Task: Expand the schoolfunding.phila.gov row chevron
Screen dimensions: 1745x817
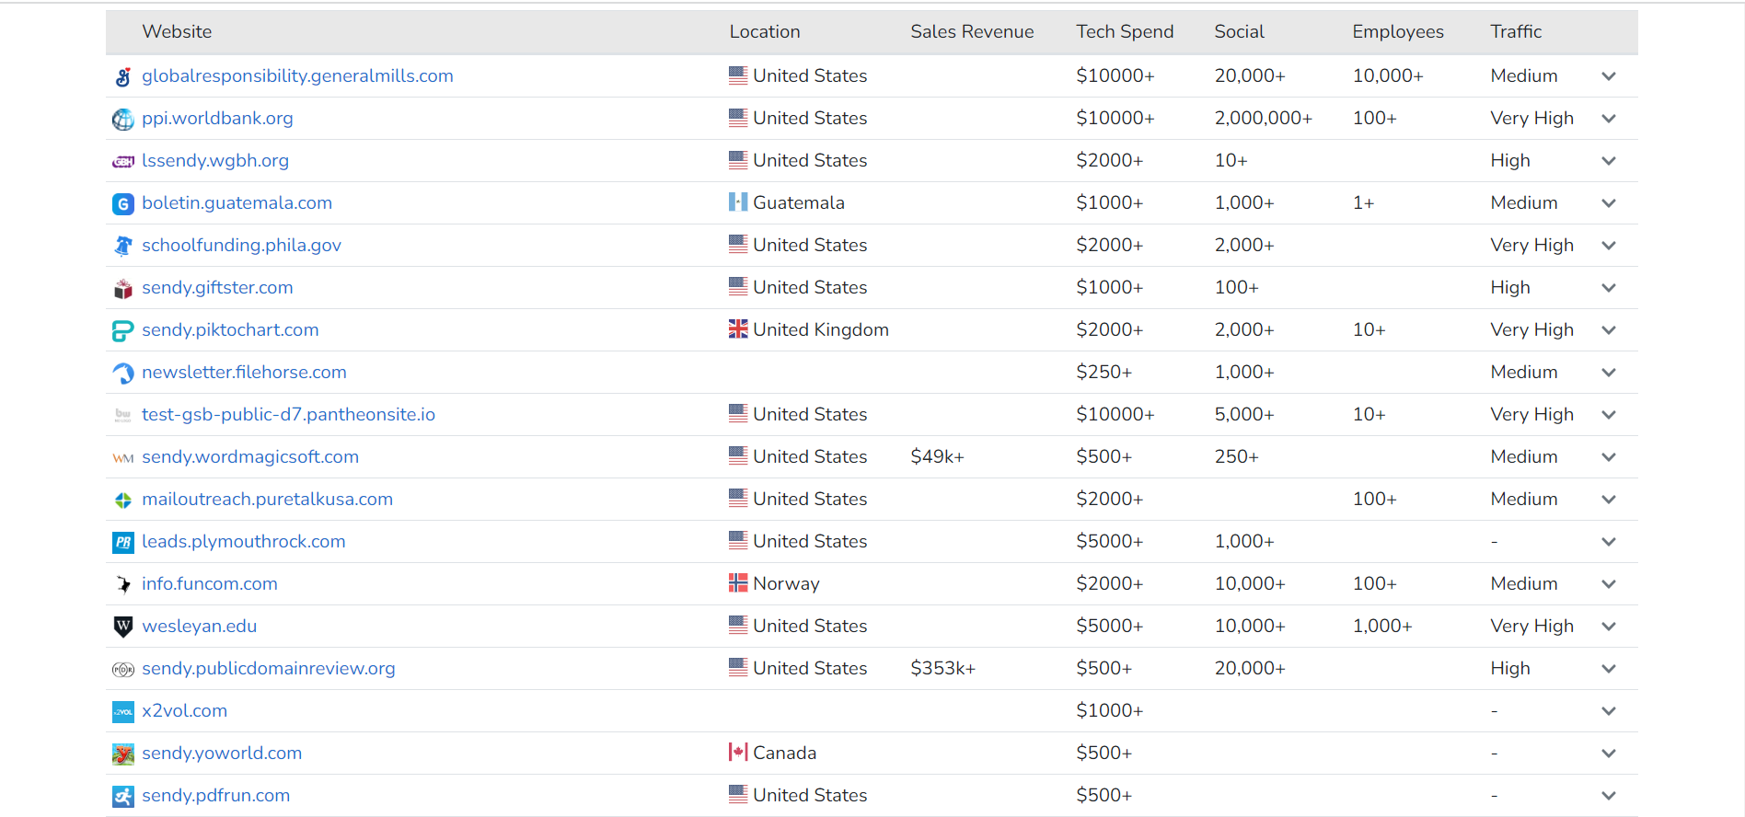Action: coord(1609,246)
